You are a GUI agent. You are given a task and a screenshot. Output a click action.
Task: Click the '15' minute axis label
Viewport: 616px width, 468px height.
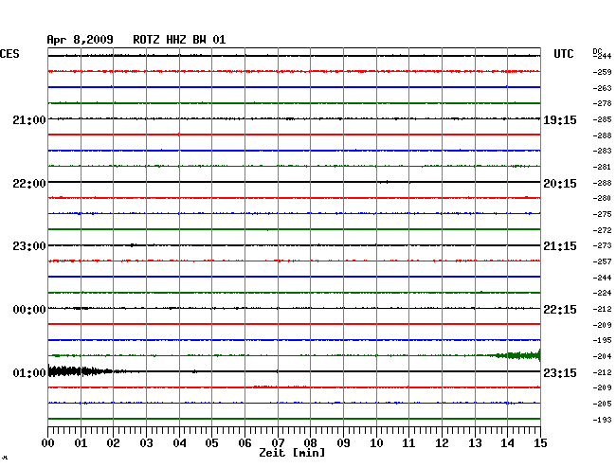tap(540, 443)
